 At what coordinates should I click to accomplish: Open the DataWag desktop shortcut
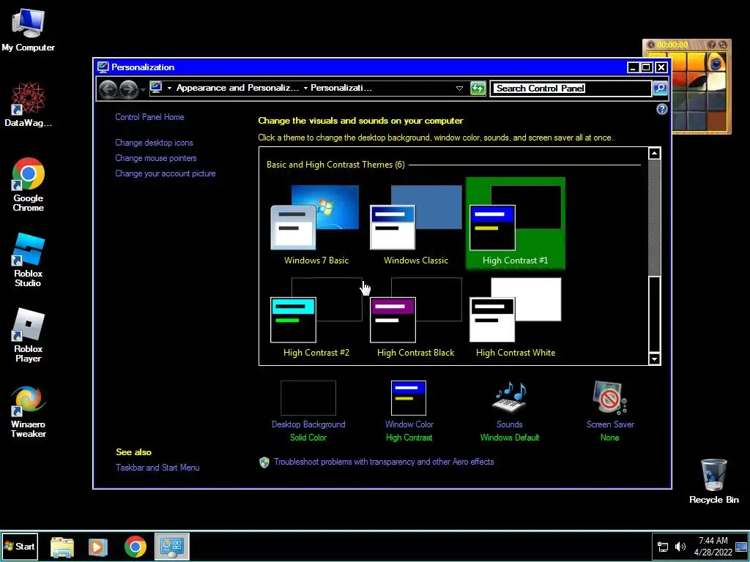29,104
